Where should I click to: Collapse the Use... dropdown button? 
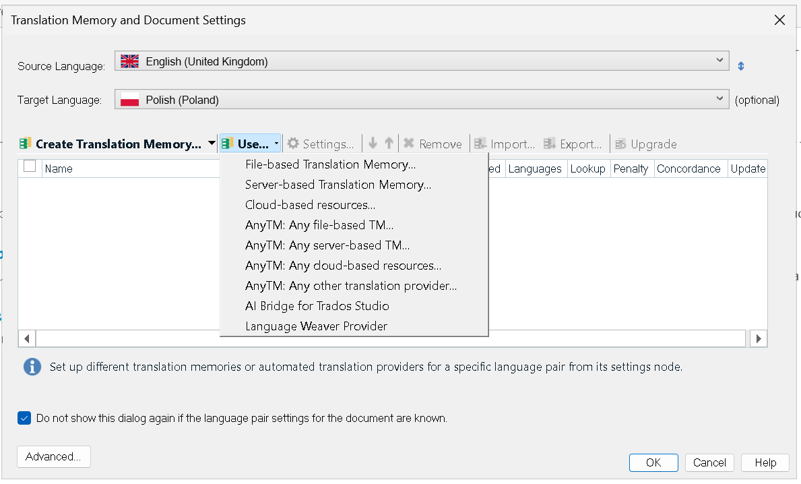tap(251, 144)
